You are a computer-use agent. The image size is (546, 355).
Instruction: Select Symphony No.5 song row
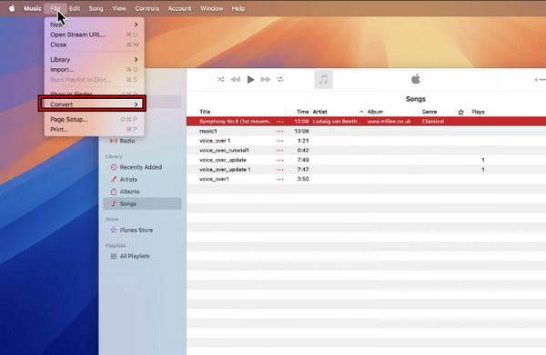click(366, 122)
